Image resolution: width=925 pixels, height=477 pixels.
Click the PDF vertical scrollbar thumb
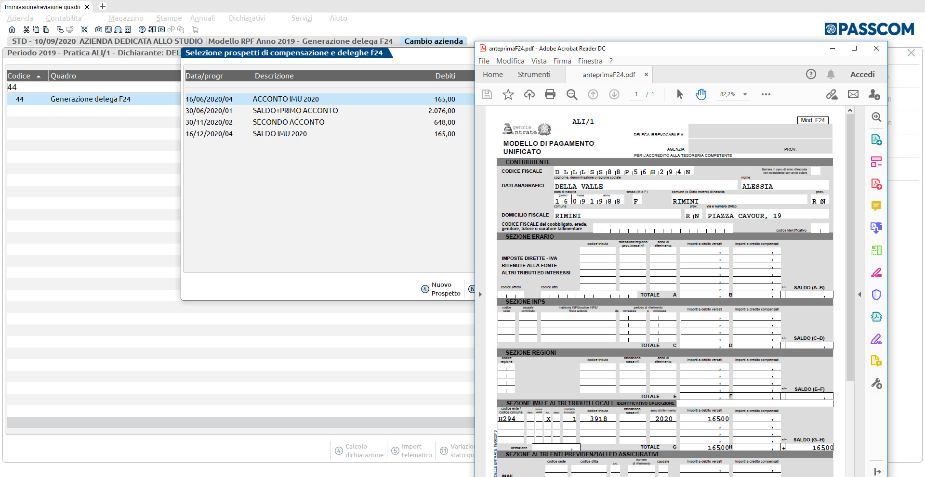click(850, 246)
